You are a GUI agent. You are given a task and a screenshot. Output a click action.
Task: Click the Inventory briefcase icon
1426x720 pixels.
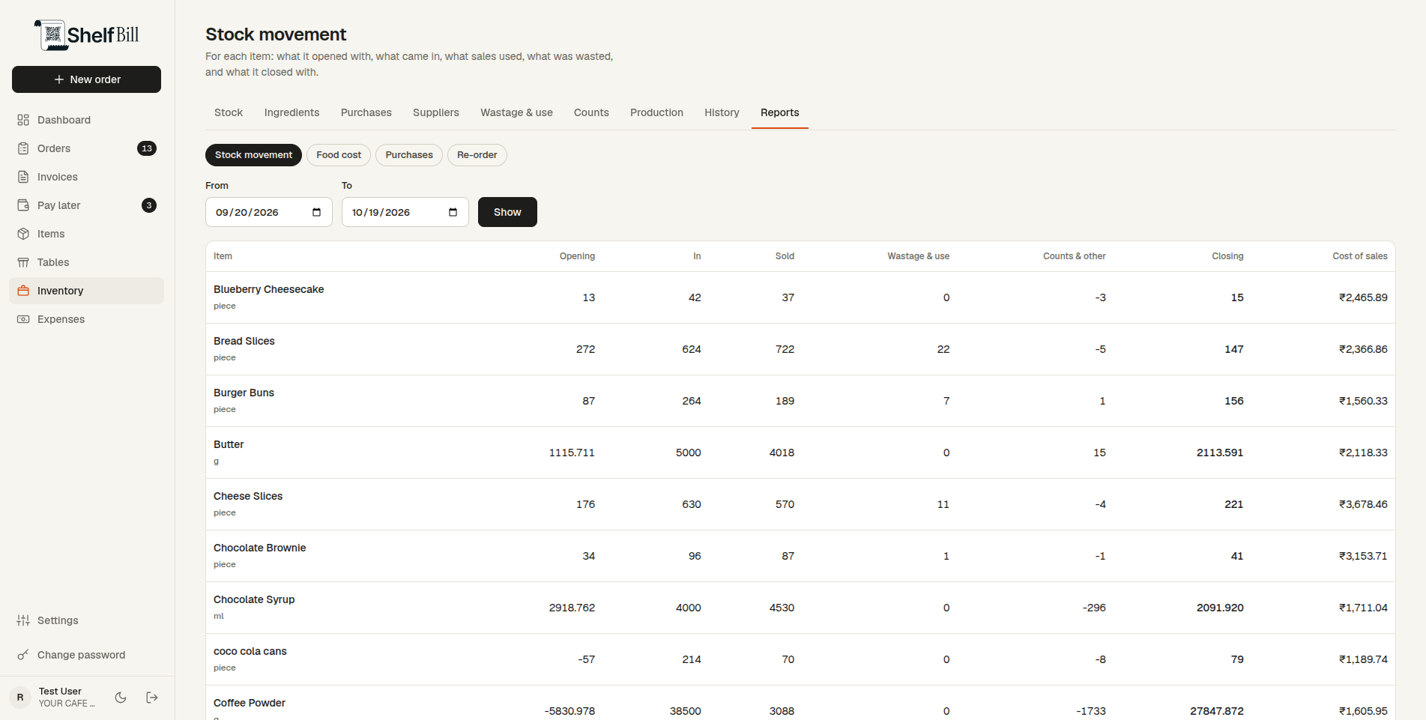point(23,291)
